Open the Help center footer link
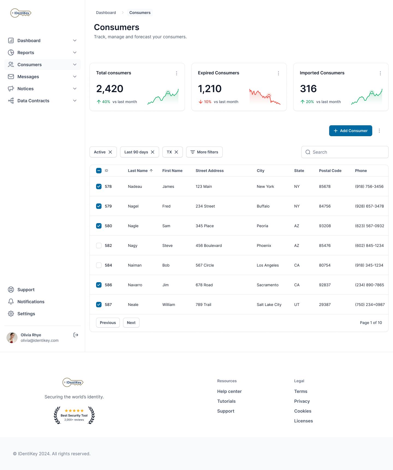Image resolution: width=393 pixels, height=470 pixels. (230, 391)
